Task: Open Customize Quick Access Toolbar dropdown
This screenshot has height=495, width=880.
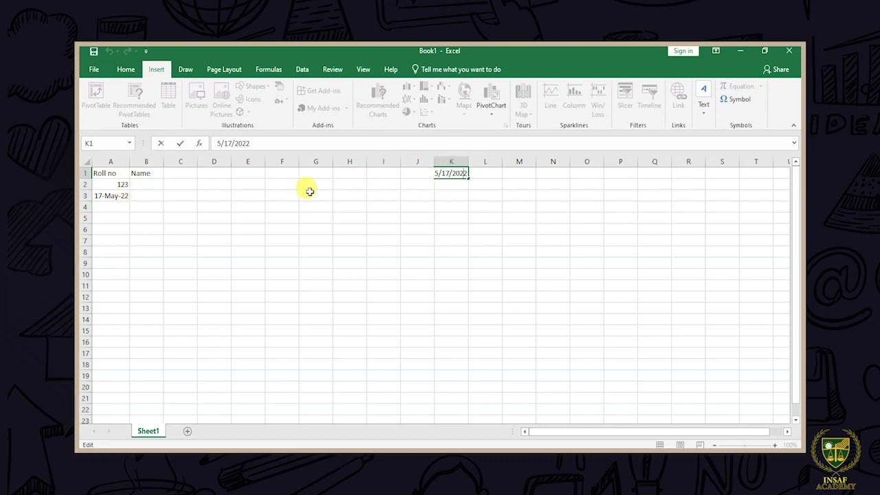Action: point(146,51)
